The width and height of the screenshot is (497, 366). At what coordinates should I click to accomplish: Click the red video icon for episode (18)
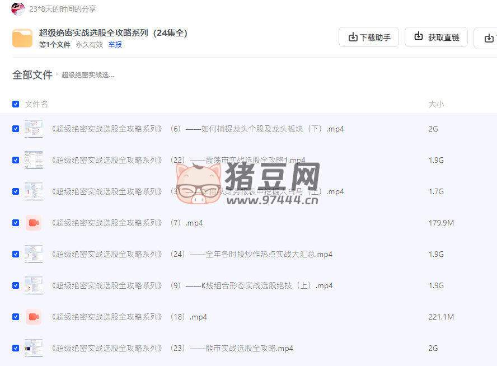click(x=33, y=316)
